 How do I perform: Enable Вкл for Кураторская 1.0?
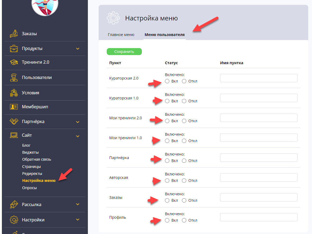click(167, 101)
